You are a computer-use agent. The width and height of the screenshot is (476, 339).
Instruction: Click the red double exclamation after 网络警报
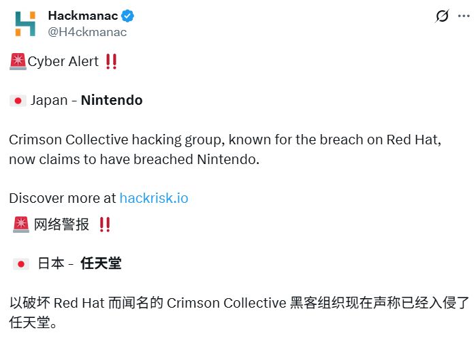pos(105,225)
